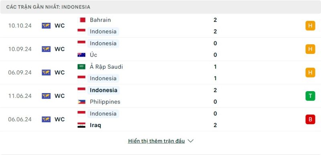Click the green T result badge
This screenshot has width=321, height=155.
pyautogui.click(x=310, y=96)
